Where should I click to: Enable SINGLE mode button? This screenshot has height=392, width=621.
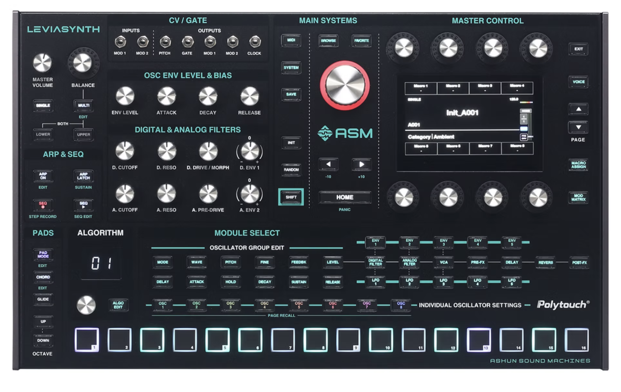pyautogui.click(x=43, y=105)
